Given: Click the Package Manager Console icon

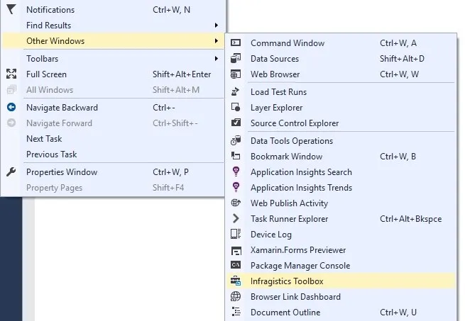Looking at the screenshot, I should click(236, 266).
